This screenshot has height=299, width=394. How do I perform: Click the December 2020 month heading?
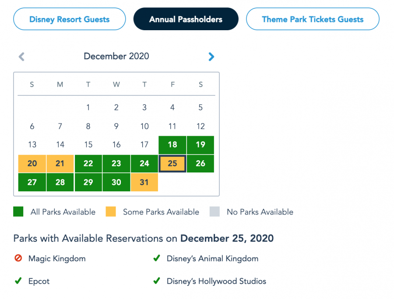click(116, 56)
